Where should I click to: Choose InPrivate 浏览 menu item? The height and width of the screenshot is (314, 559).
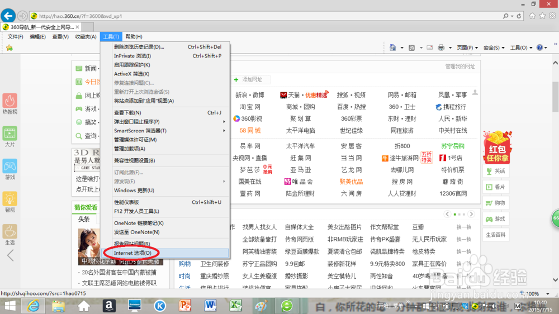pos(165,56)
